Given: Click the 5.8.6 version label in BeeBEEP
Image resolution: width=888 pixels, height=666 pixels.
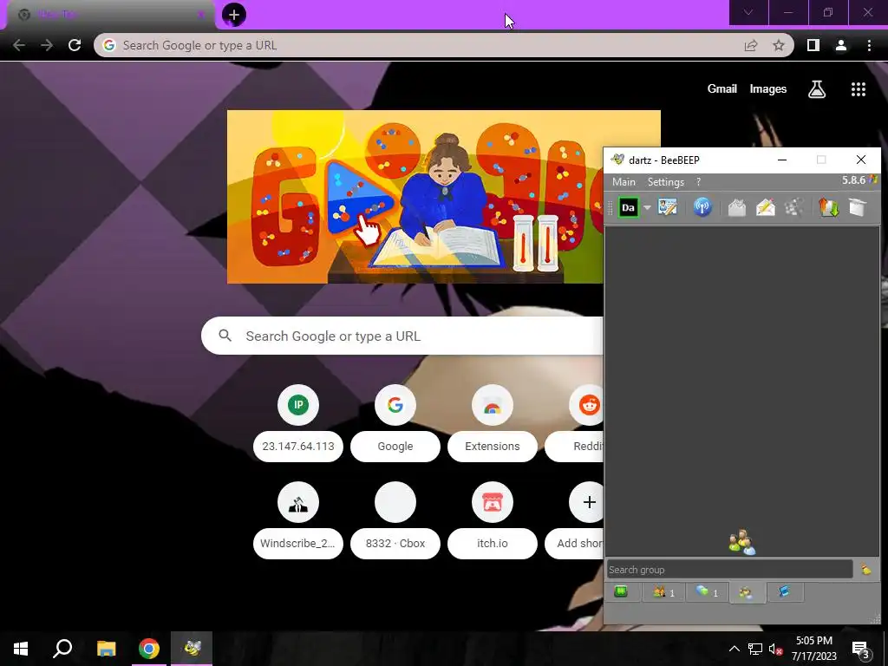Looking at the screenshot, I should click(x=853, y=180).
